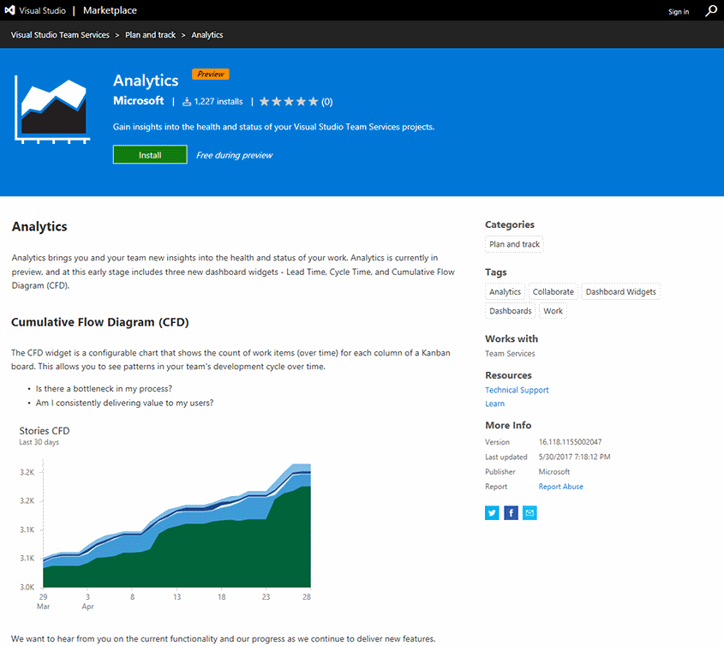Click the (0) reviews count
The image size is (724, 646).
coord(327,102)
